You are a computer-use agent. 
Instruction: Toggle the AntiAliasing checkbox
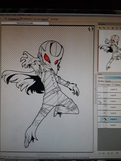click(x=21, y=19)
